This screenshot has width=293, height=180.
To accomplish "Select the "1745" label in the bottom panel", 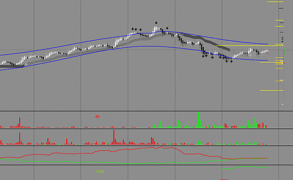I will tap(99, 172).
